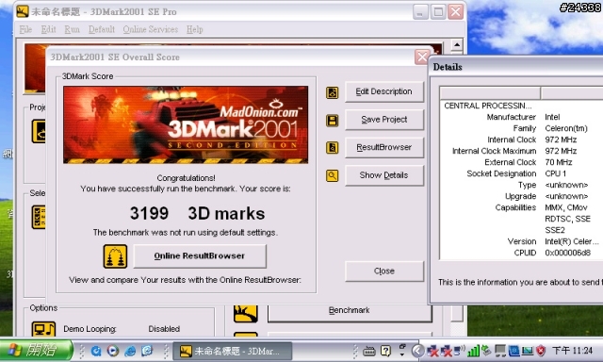Click the first blue Quick Launch icon

click(96, 351)
